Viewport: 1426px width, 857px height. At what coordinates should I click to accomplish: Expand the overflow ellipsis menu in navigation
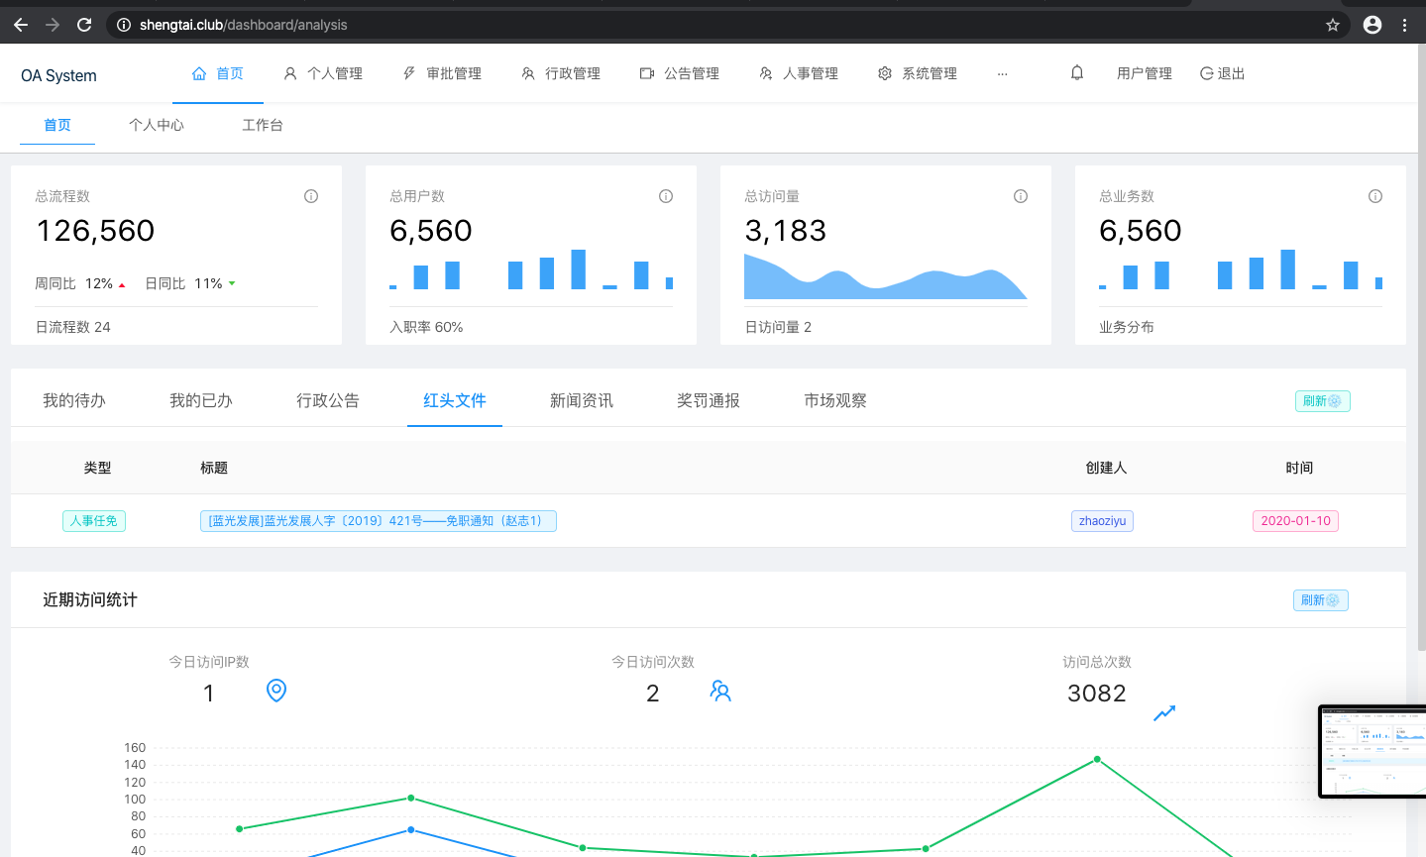(x=1003, y=74)
